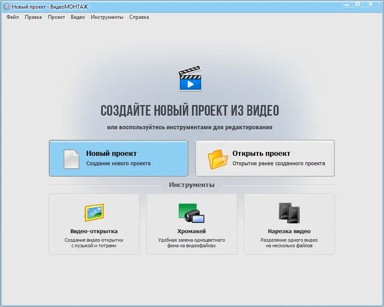The height and width of the screenshot is (307, 384).
Task: Open the Хромакей background replacement tool
Action: [192, 224]
